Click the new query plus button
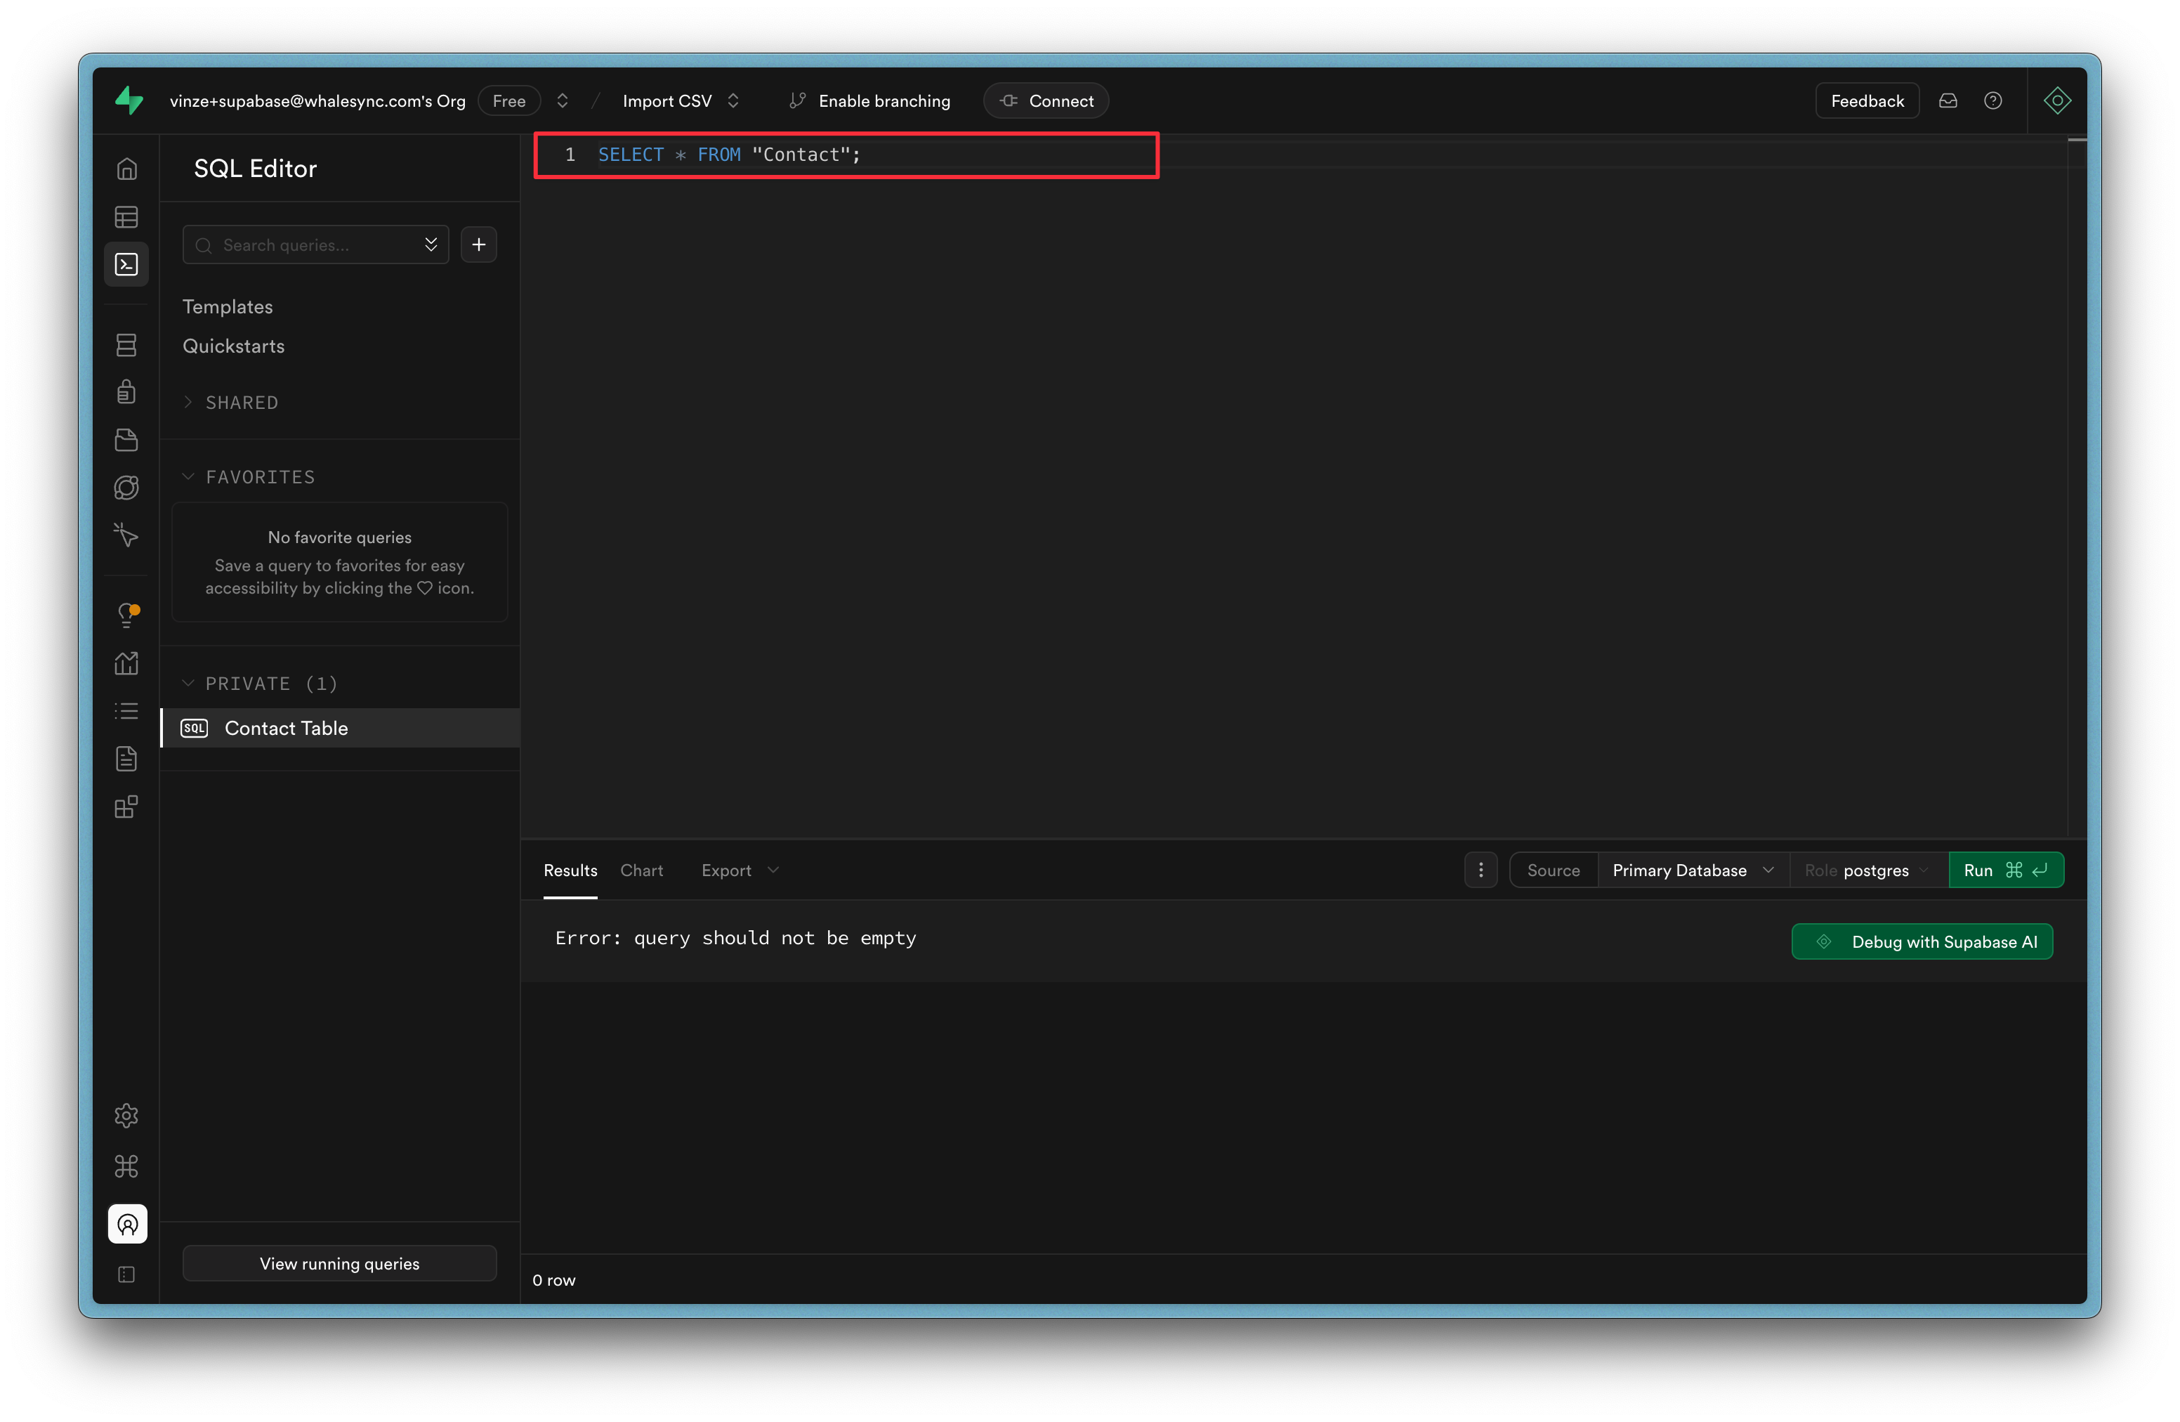This screenshot has height=1422, width=2180. pyautogui.click(x=479, y=244)
